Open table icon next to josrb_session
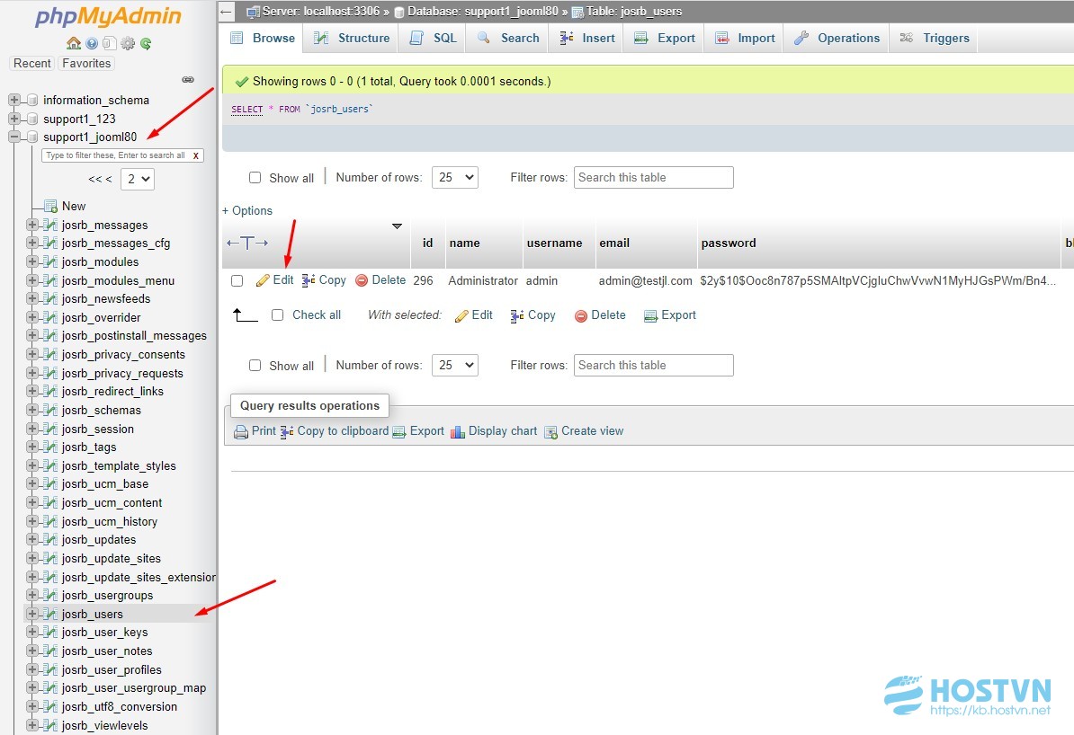Viewport: 1074px width, 735px height. pos(50,429)
